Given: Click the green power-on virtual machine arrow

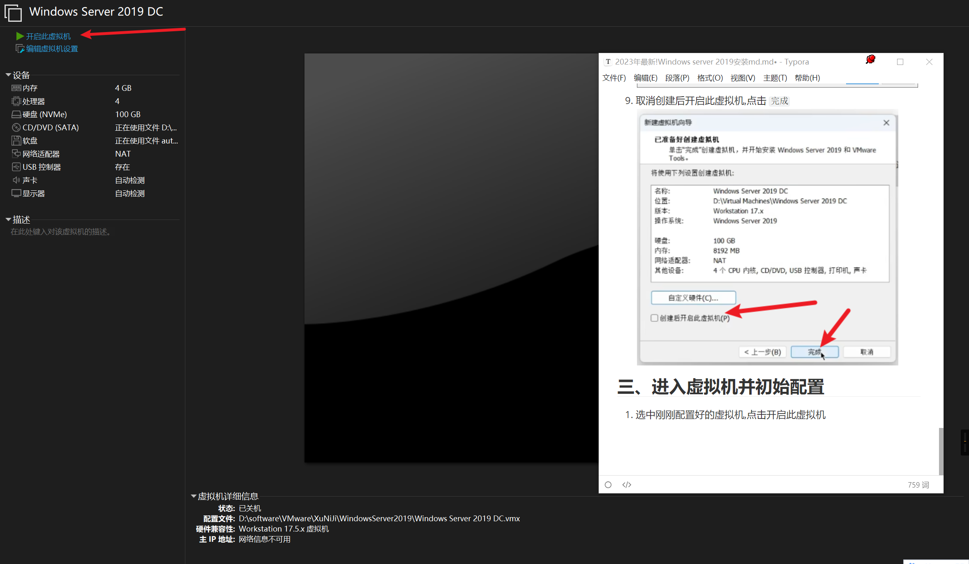Looking at the screenshot, I should [x=20, y=36].
